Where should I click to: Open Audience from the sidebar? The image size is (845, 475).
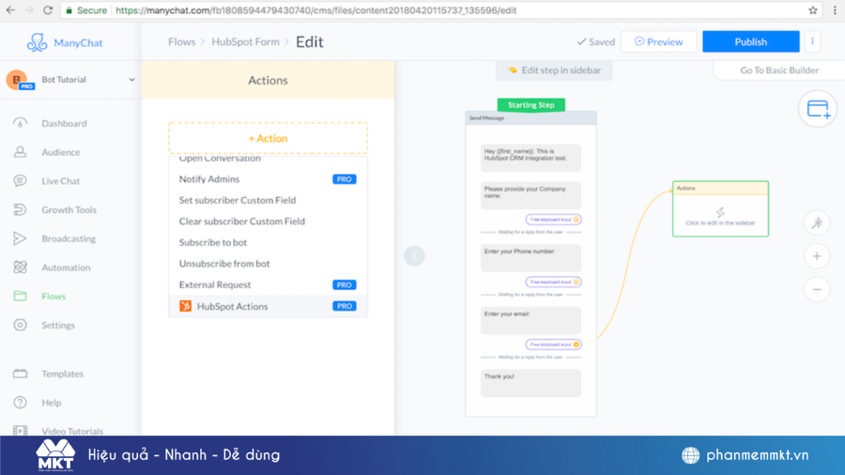click(60, 152)
